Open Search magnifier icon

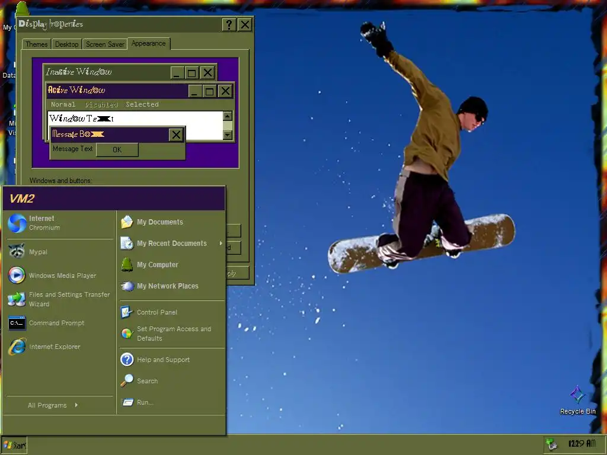(x=127, y=381)
